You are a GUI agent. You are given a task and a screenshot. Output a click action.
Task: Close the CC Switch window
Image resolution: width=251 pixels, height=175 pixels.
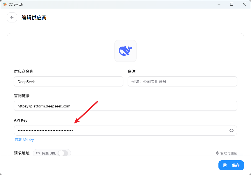244,4
